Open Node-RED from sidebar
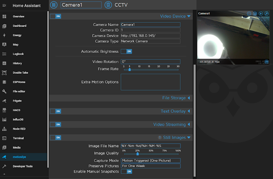 [23, 129]
